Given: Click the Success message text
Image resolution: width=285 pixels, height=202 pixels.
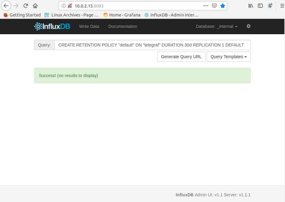Looking at the screenshot, I should click(x=68, y=76).
